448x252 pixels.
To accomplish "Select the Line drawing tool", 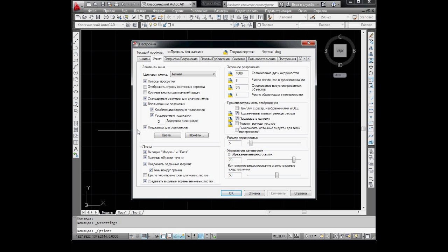I will tap(76, 35).
